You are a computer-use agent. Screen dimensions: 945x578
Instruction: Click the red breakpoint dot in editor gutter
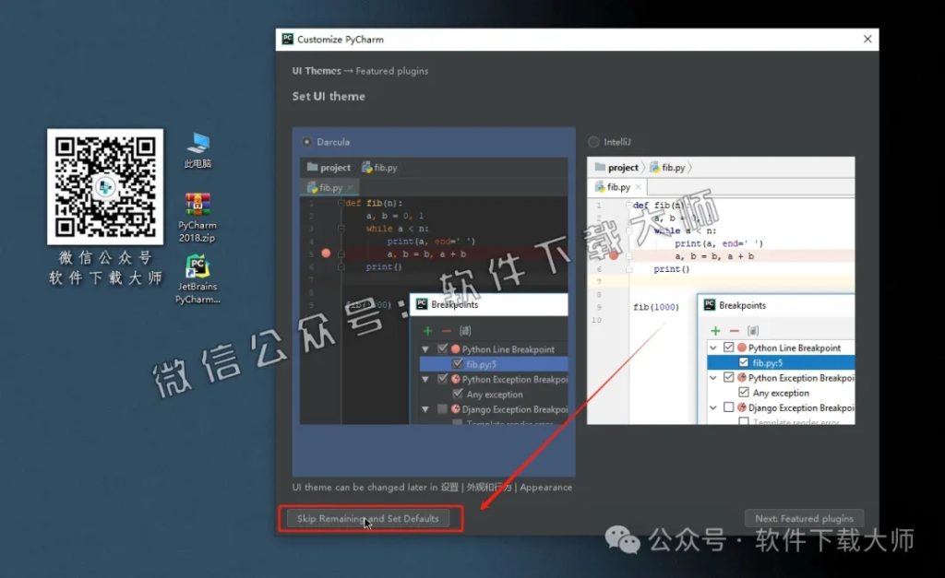pos(324,252)
